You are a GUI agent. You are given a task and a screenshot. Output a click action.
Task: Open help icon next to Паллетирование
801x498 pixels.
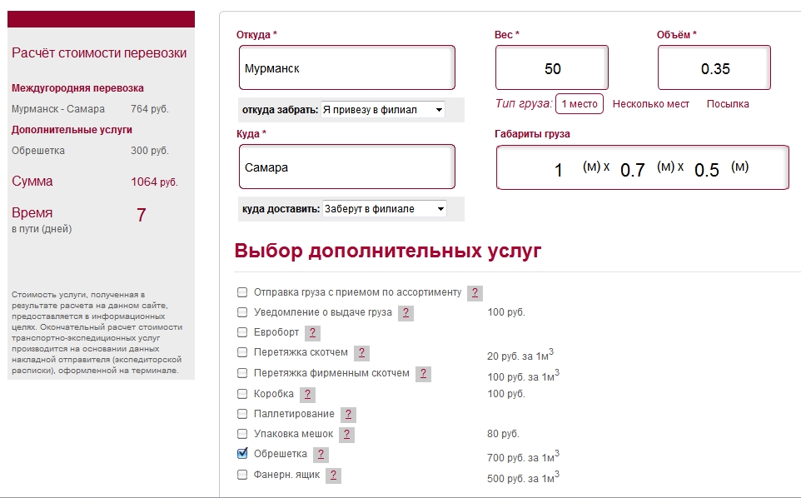coord(348,415)
